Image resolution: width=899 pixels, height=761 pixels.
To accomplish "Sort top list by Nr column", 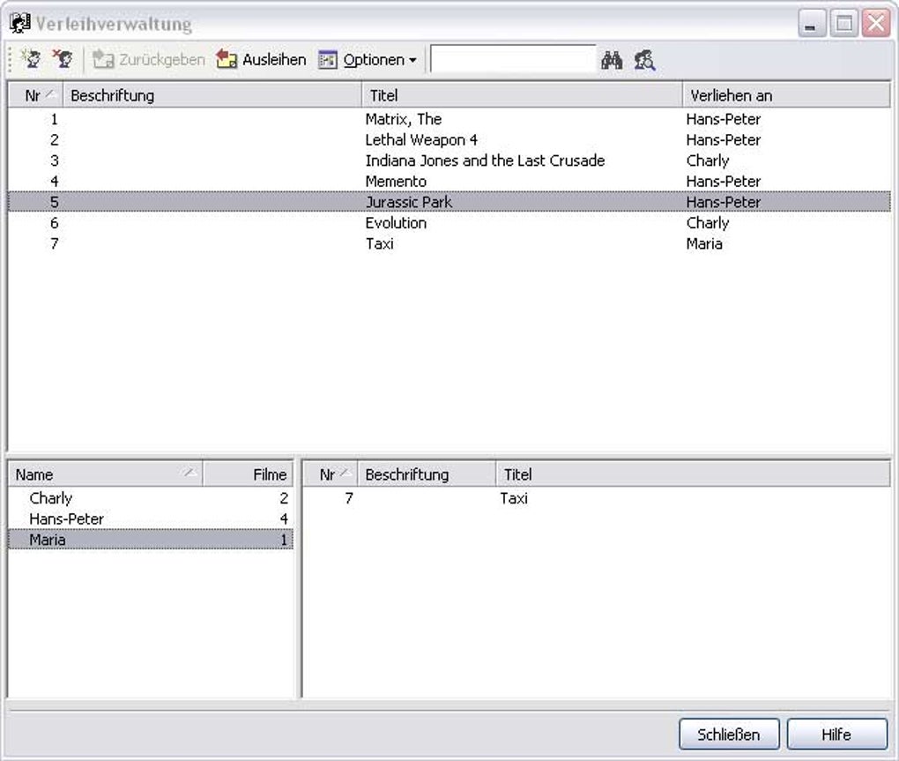I will tap(35, 95).
